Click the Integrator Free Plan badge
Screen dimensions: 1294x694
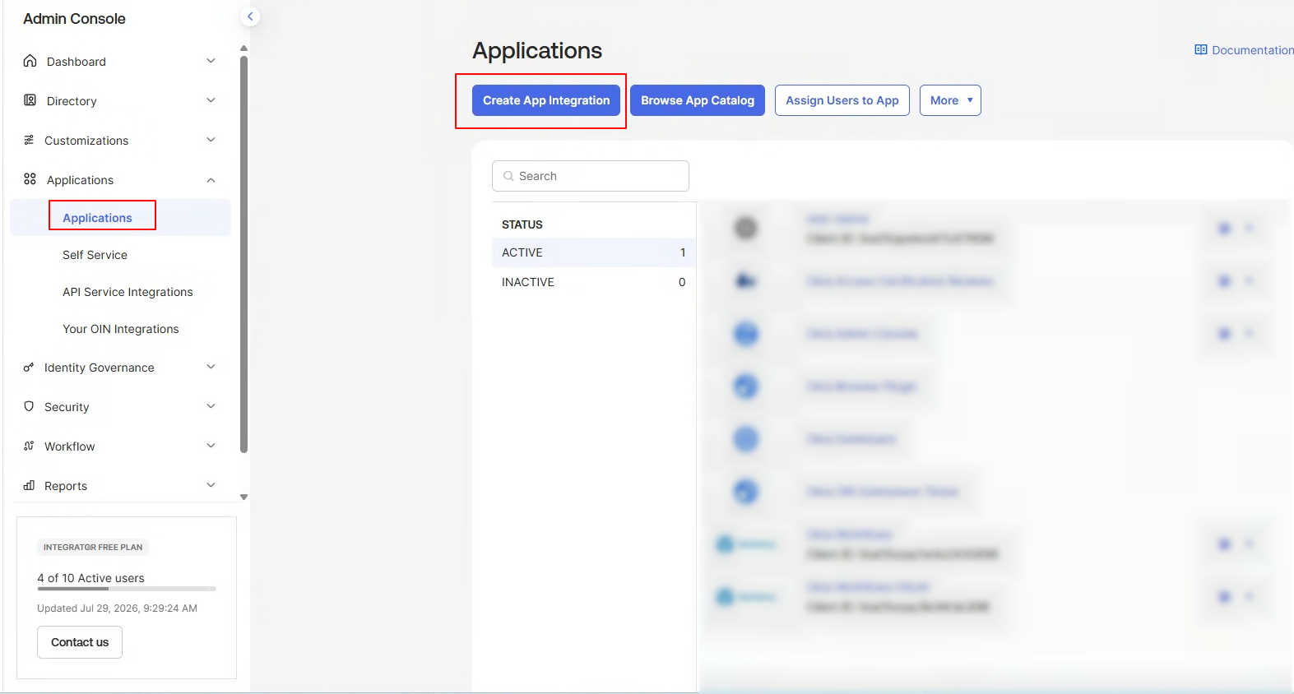coord(93,547)
